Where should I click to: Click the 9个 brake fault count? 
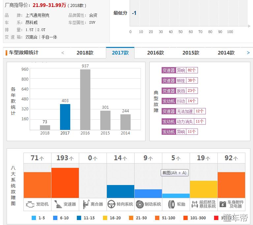click(x=148, y=158)
